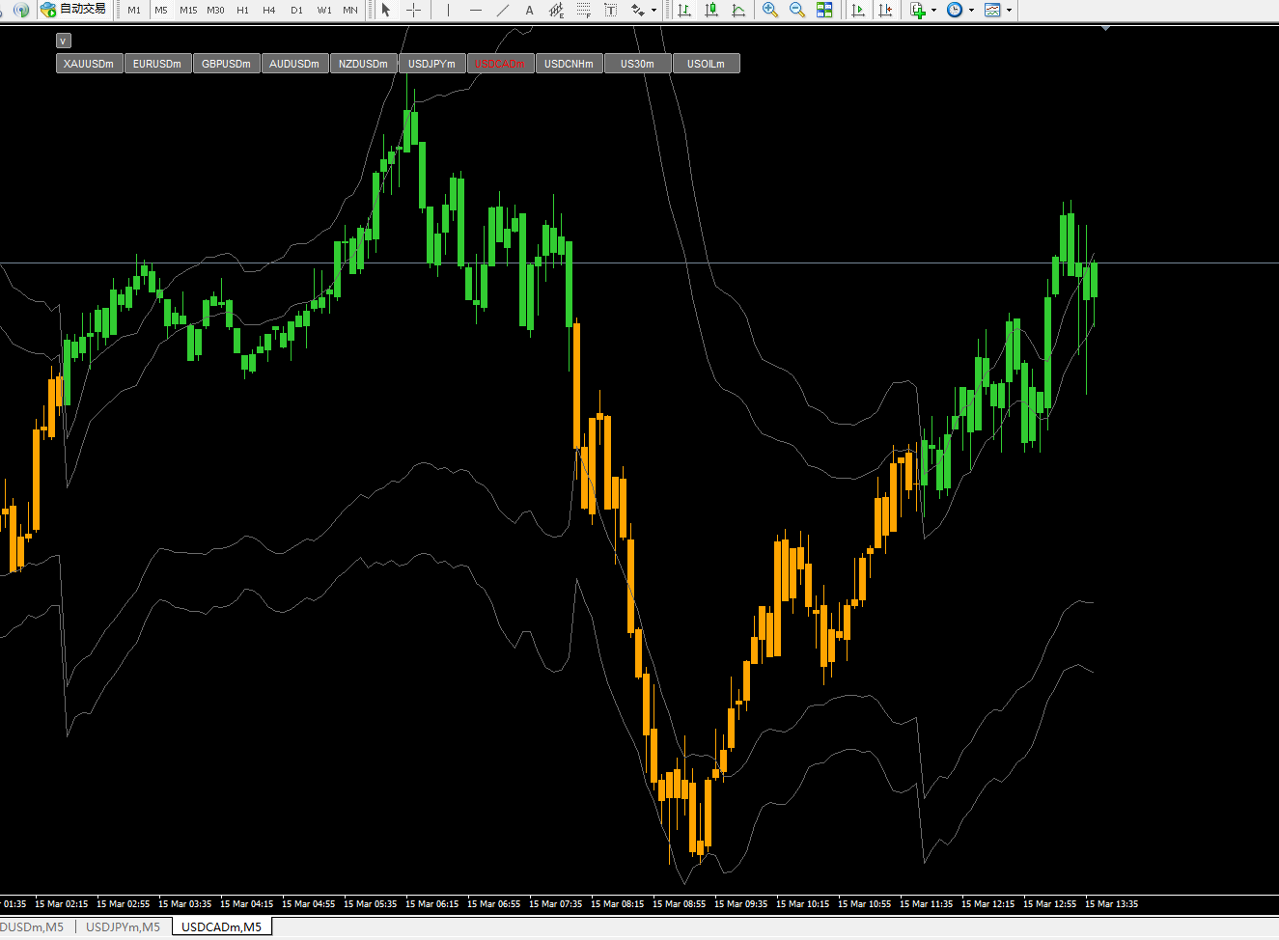Screen dimensions: 1279x940
Task: Enable chart shift icon
Action: 884,10
